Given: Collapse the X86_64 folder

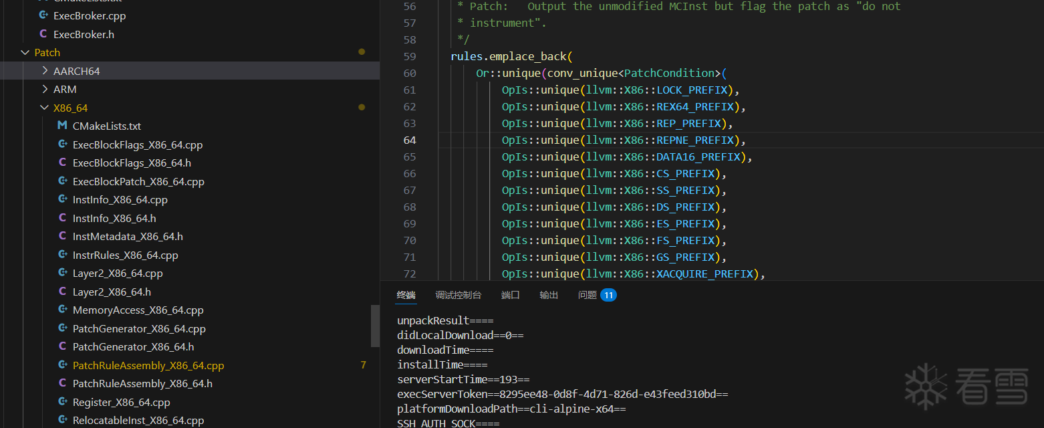Looking at the screenshot, I should tap(44, 108).
